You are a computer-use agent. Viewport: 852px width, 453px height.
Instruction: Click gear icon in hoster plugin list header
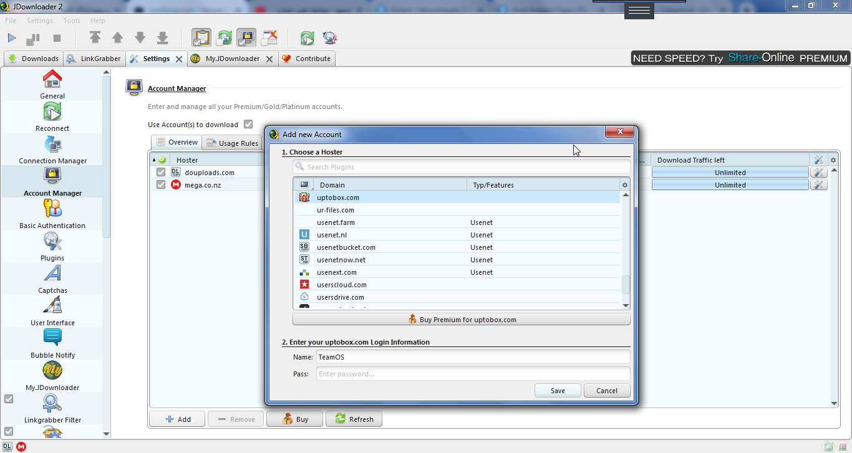point(625,185)
